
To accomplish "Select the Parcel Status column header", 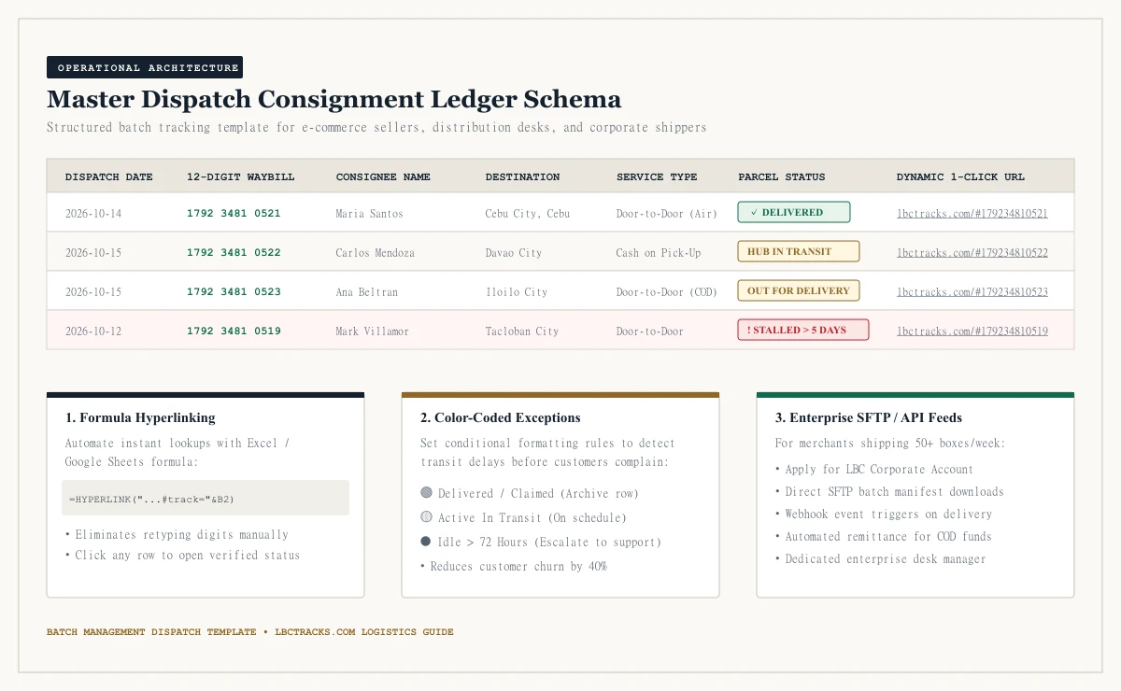I will click(x=782, y=176).
